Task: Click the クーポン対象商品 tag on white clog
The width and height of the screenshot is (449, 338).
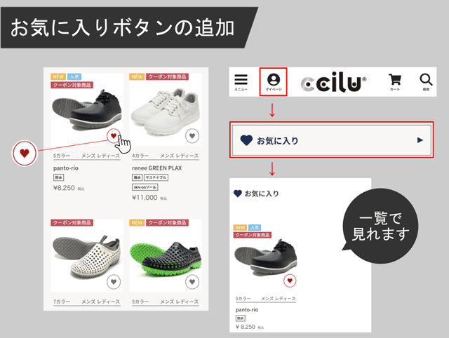Action: (x=72, y=223)
